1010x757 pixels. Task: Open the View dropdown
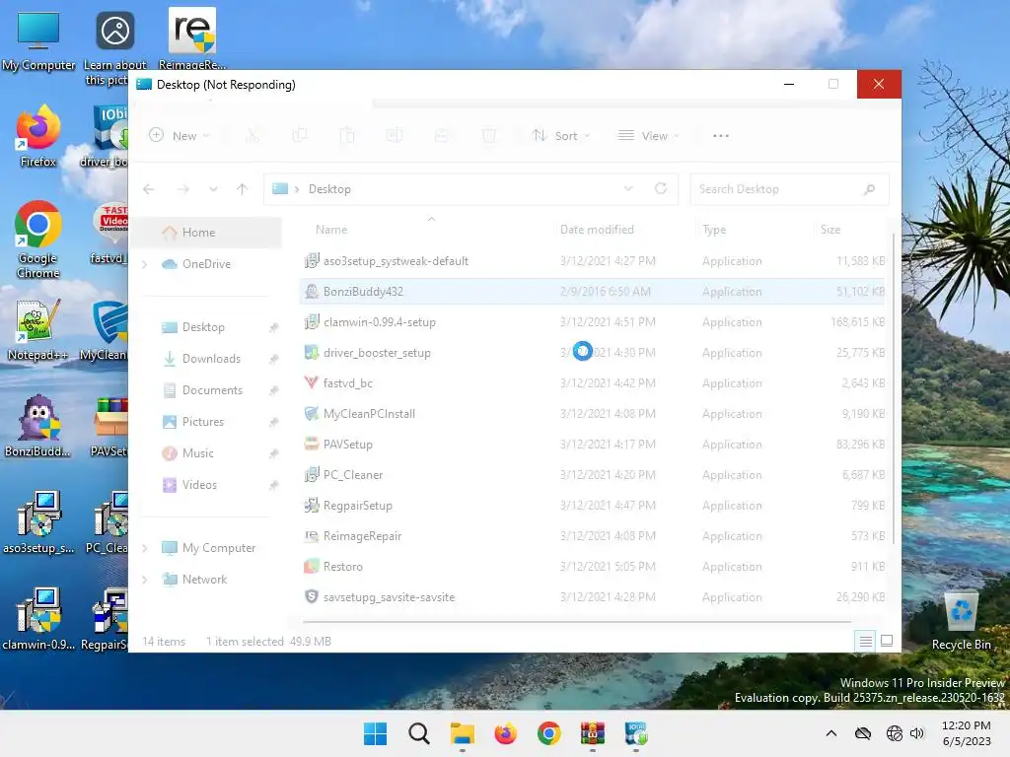[x=648, y=136]
